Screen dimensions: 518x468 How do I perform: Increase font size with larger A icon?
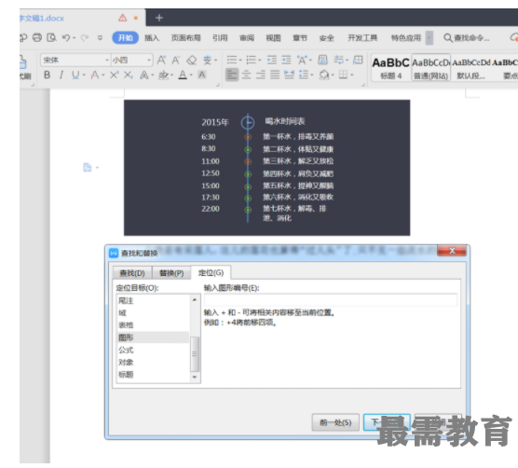point(161,61)
